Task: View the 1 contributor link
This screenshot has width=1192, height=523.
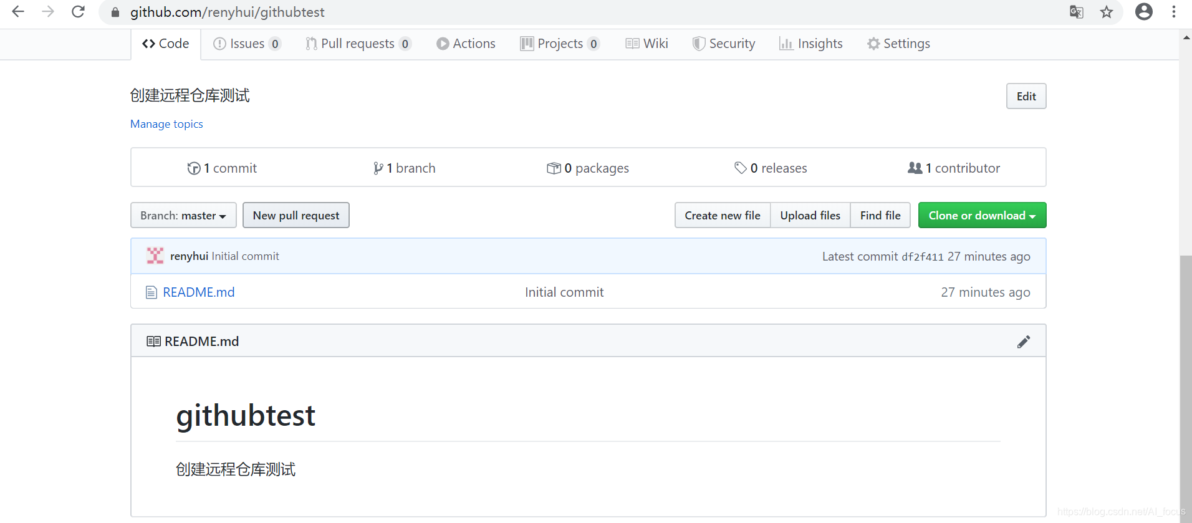Action: (x=954, y=168)
